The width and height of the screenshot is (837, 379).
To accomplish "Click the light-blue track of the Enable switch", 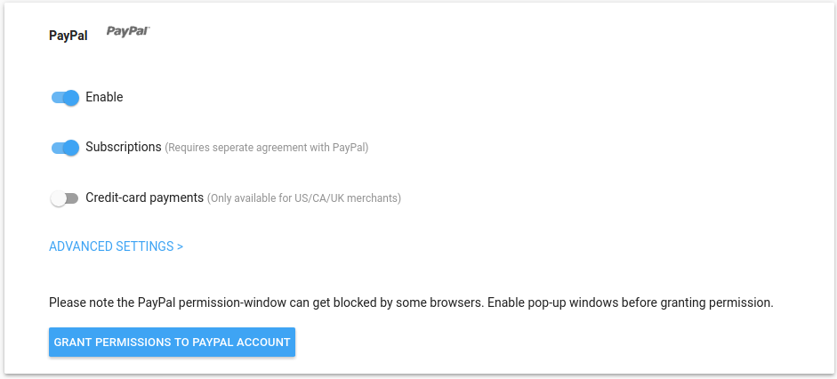I will [57, 97].
